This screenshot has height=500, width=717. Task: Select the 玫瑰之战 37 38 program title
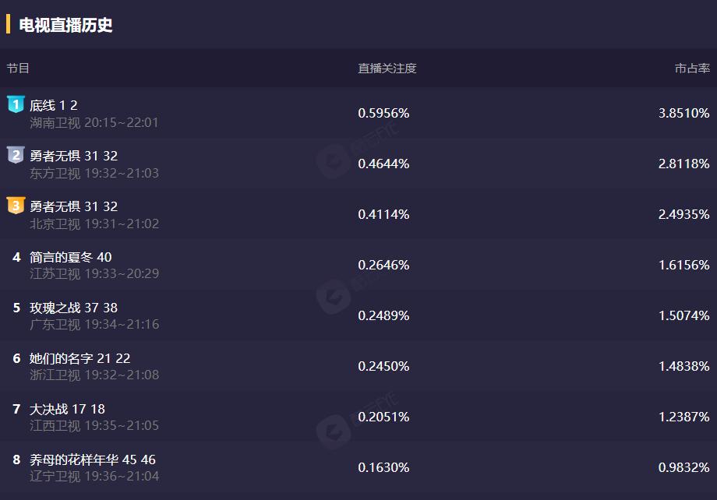pyautogui.click(x=73, y=308)
